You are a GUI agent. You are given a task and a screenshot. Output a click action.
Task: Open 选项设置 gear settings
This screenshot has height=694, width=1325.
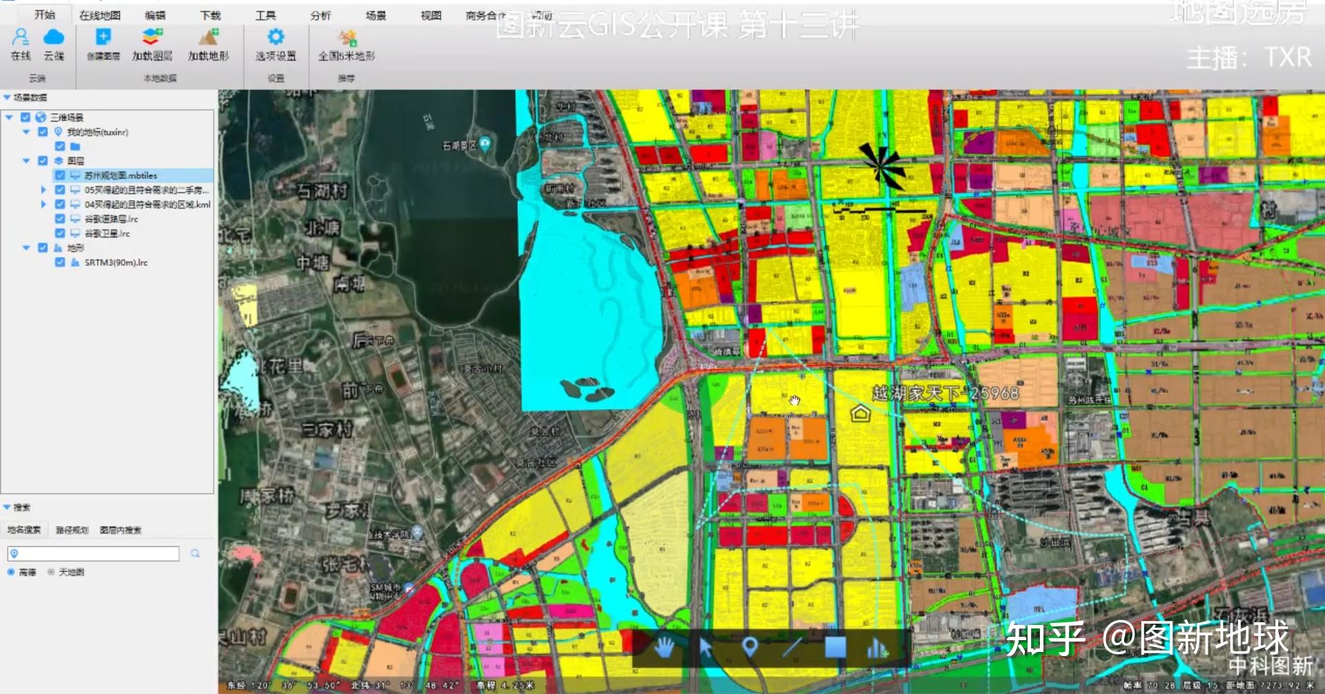275,37
